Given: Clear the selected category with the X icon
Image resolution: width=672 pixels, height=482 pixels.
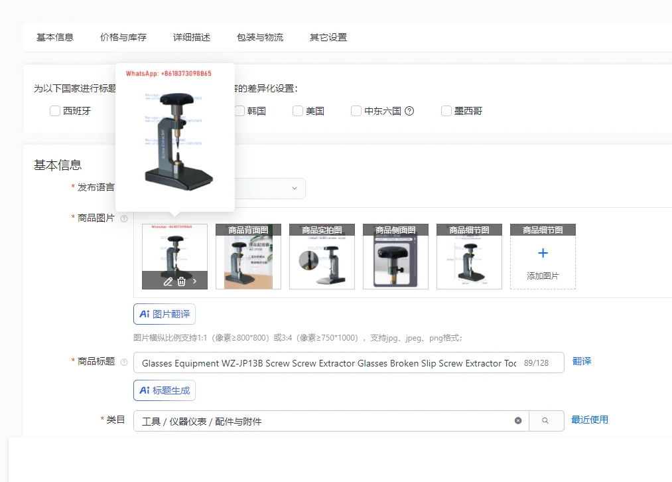Looking at the screenshot, I should [x=518, y=421].
